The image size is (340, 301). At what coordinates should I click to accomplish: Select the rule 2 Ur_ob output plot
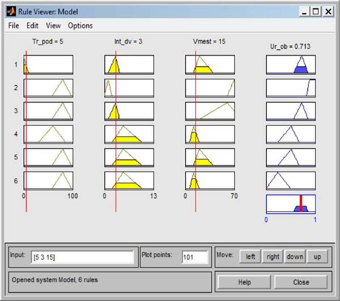click(x=291, y=88)
